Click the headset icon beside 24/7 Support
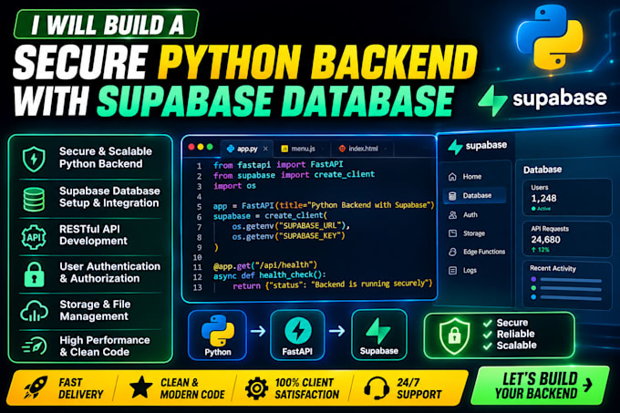Image resolution: width=620 pixels, height=413 pixels. point(377,387)
